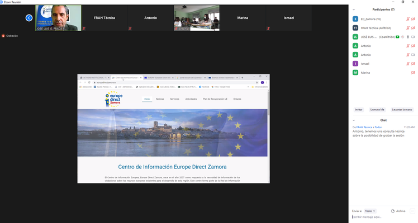This screenshot has width=418, height=223.
Task: Click the Facebook bookmark in shared browser
Action: tap(204, 87)
